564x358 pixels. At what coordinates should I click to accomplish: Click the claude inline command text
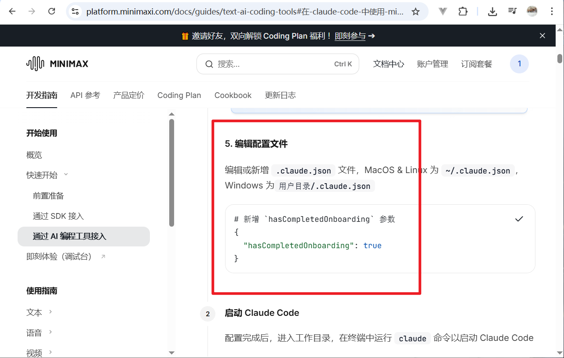click(x=412, y=338)
